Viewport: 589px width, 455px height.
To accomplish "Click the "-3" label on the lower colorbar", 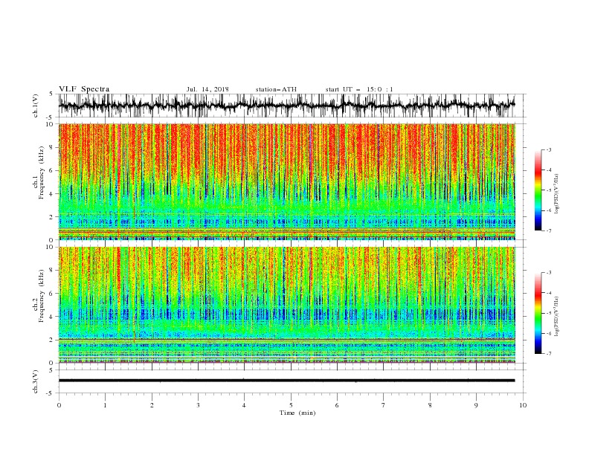I will tap(549, 273).
